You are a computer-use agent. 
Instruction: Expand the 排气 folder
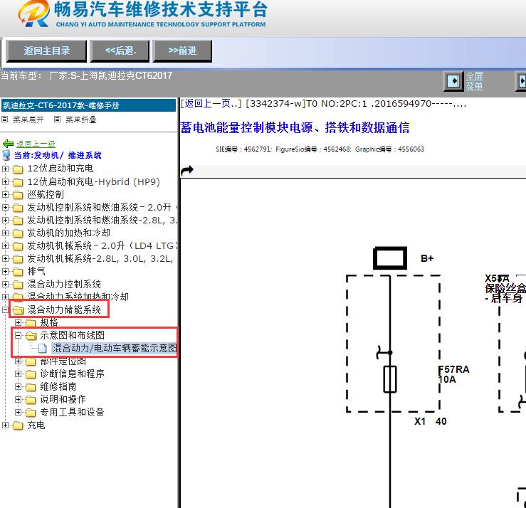6,271
